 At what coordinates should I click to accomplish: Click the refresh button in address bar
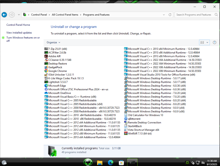click(170, 15)
